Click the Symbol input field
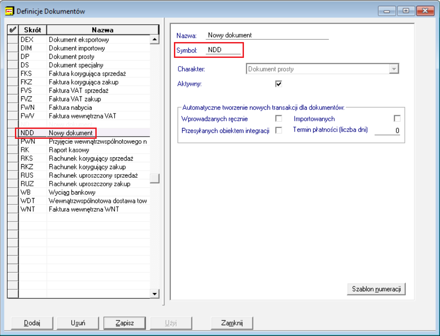The height and width of the screenshot is (336, 440). [x=223, y=50]
